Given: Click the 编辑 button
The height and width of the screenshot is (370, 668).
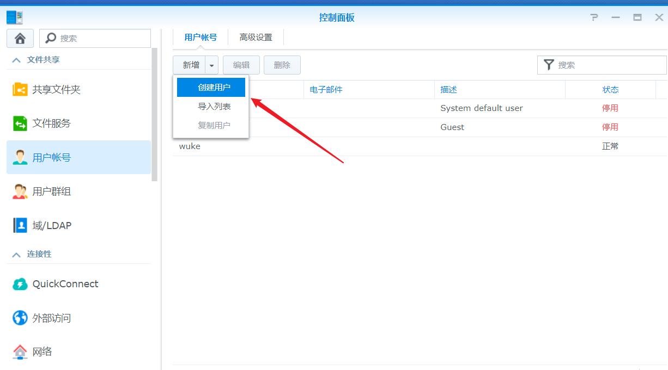Looking at the screenshot, I should tap(241, 65).
